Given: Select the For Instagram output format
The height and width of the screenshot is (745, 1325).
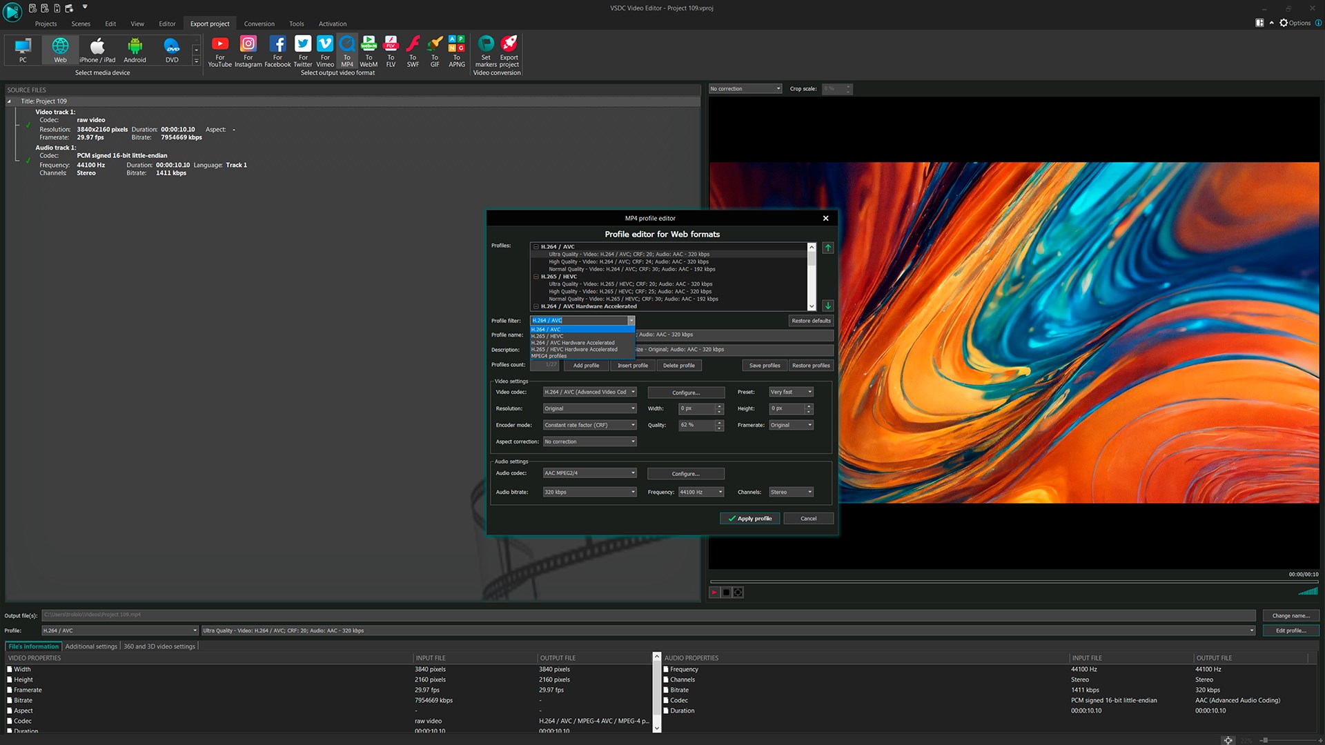Looking at the screenshot, I should point(248,50).
